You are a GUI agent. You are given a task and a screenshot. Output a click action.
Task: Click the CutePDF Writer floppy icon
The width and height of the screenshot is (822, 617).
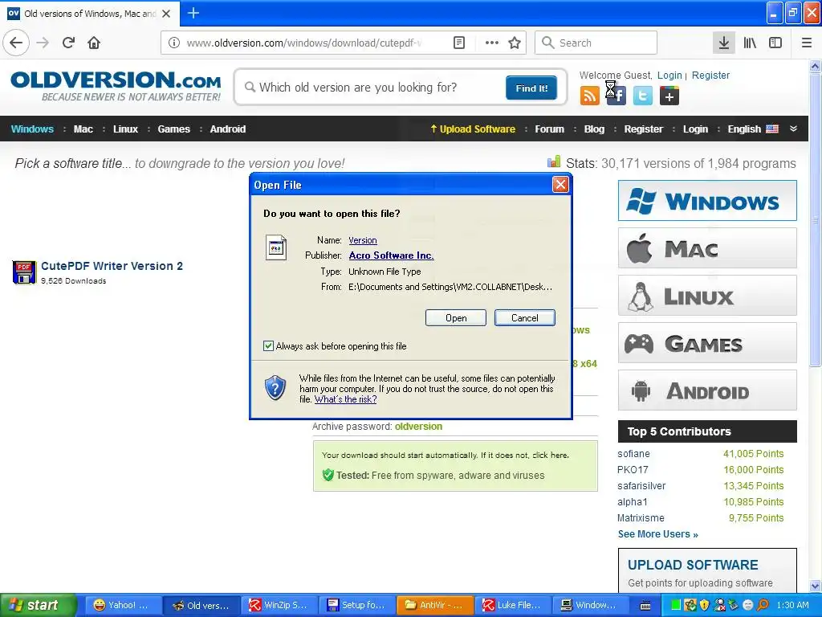[24, 272]
